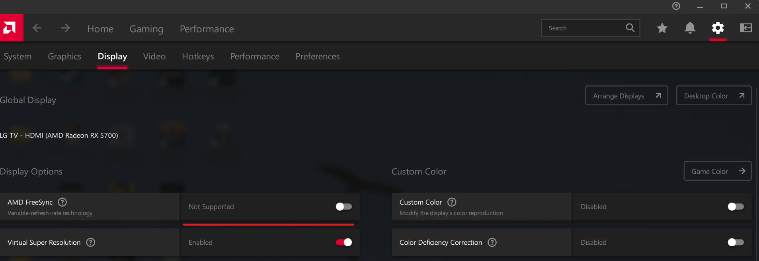
Task: Open settings gear icon
Action: click(718, 28)
